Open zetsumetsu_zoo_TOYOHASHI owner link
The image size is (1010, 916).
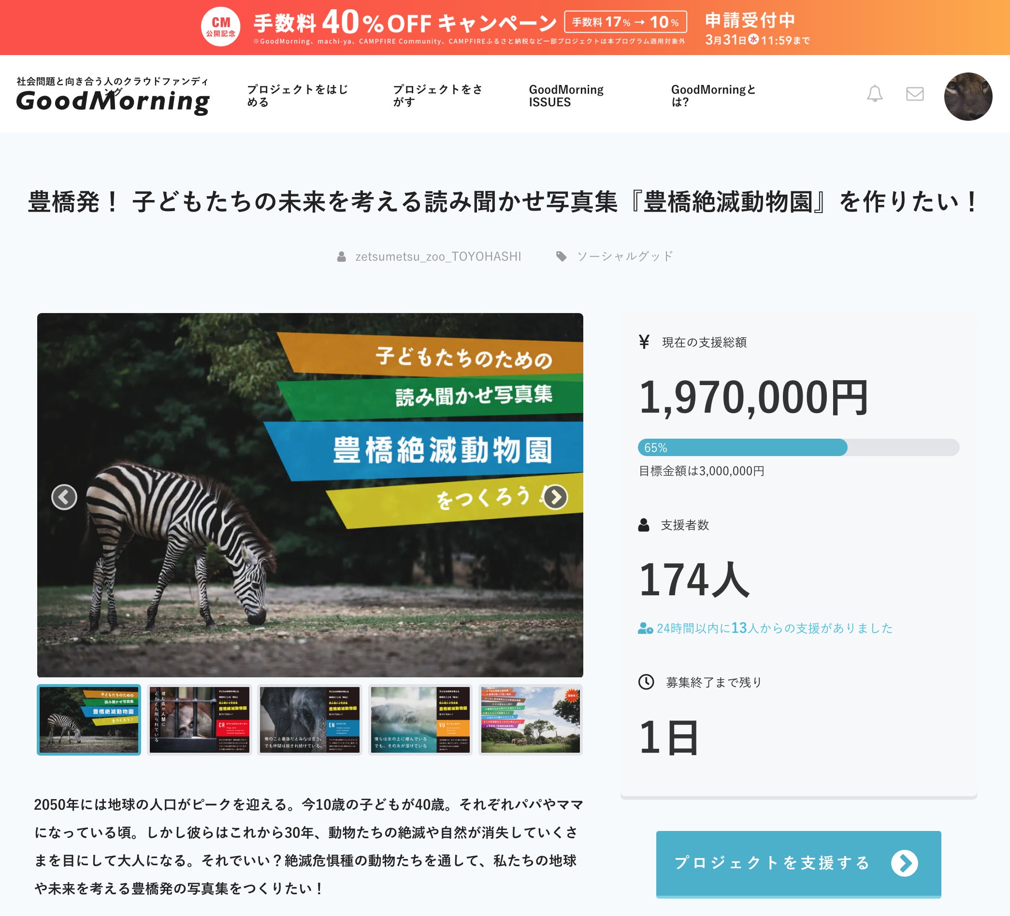click(x=438, y=257)
